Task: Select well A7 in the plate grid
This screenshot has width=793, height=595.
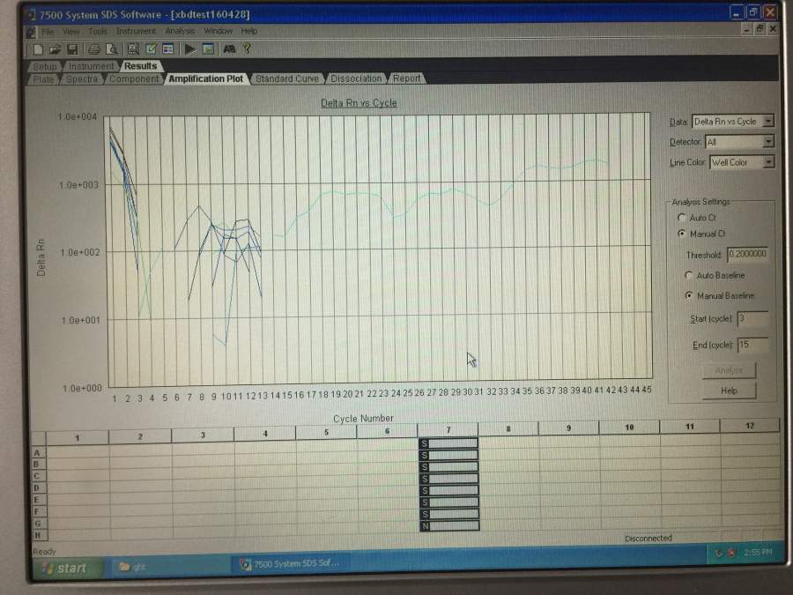Action: 448,443
